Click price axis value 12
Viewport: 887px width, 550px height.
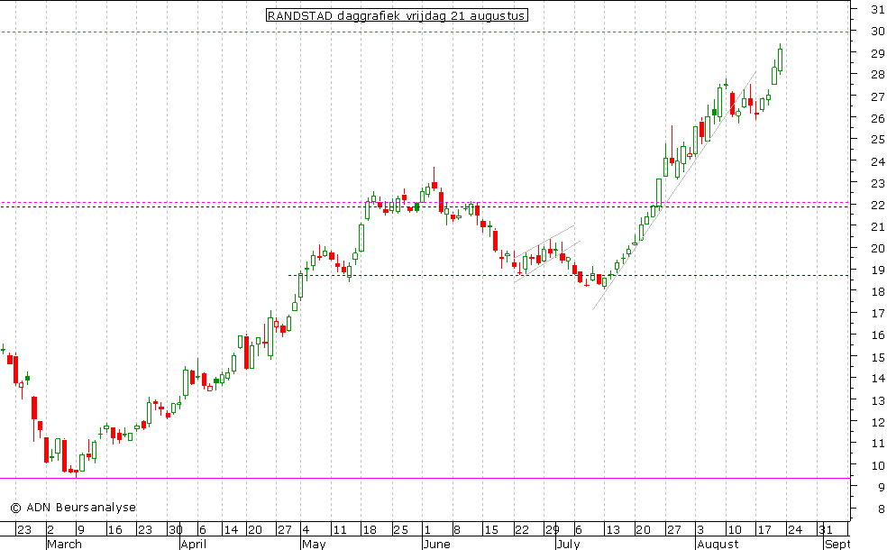(878, 422)
